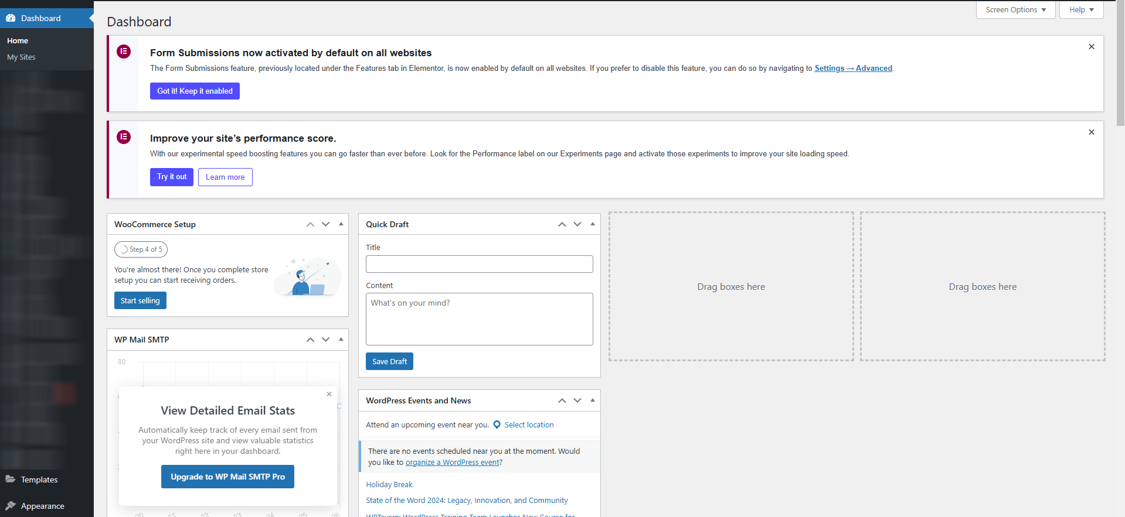
Task: Click the Dashboard gauge icon in sidebar
Action: (x=11, y=18)
